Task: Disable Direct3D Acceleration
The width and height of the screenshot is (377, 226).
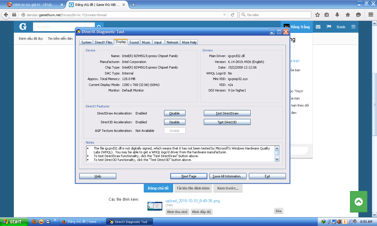Action: point(175,122)
